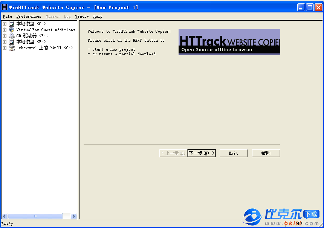Open the Help menu

point(98,16)
